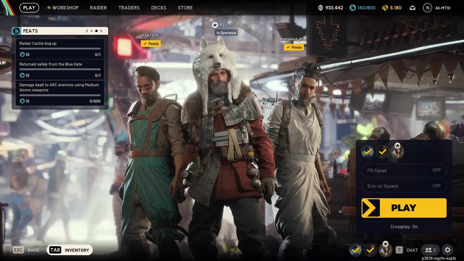Go to next Feats page arrow
Screen dimensions: 464x261
101,31
